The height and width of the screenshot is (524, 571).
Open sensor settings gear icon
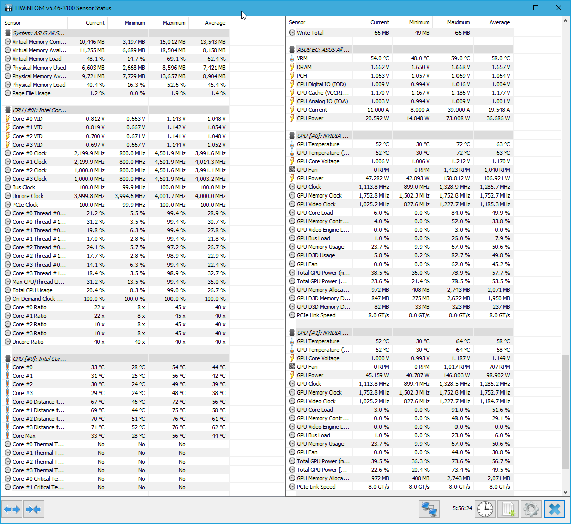[531, 509]
